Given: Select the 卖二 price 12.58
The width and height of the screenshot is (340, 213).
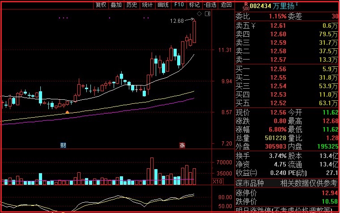Looking at the screenshot, I should click(278, 51).
